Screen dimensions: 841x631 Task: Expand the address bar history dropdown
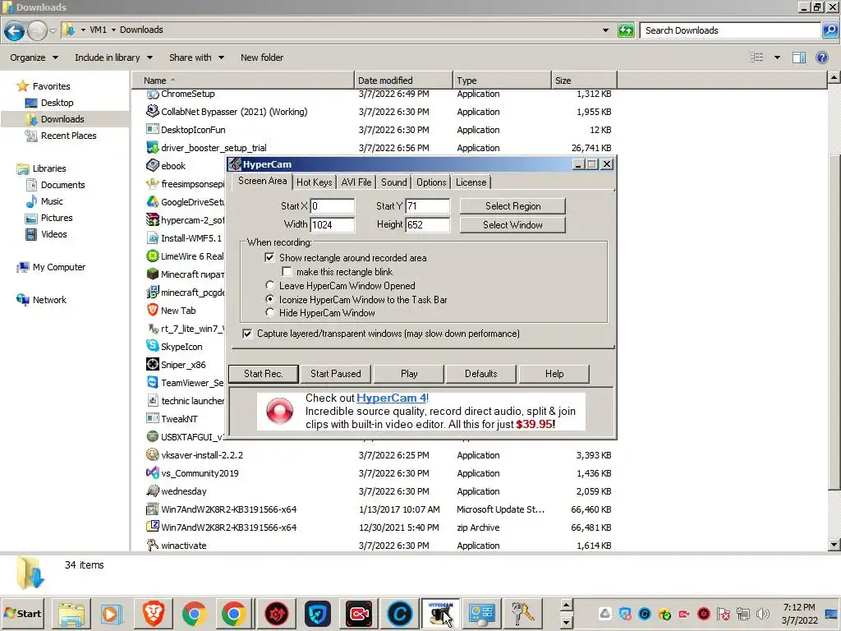tap(605, 30)
